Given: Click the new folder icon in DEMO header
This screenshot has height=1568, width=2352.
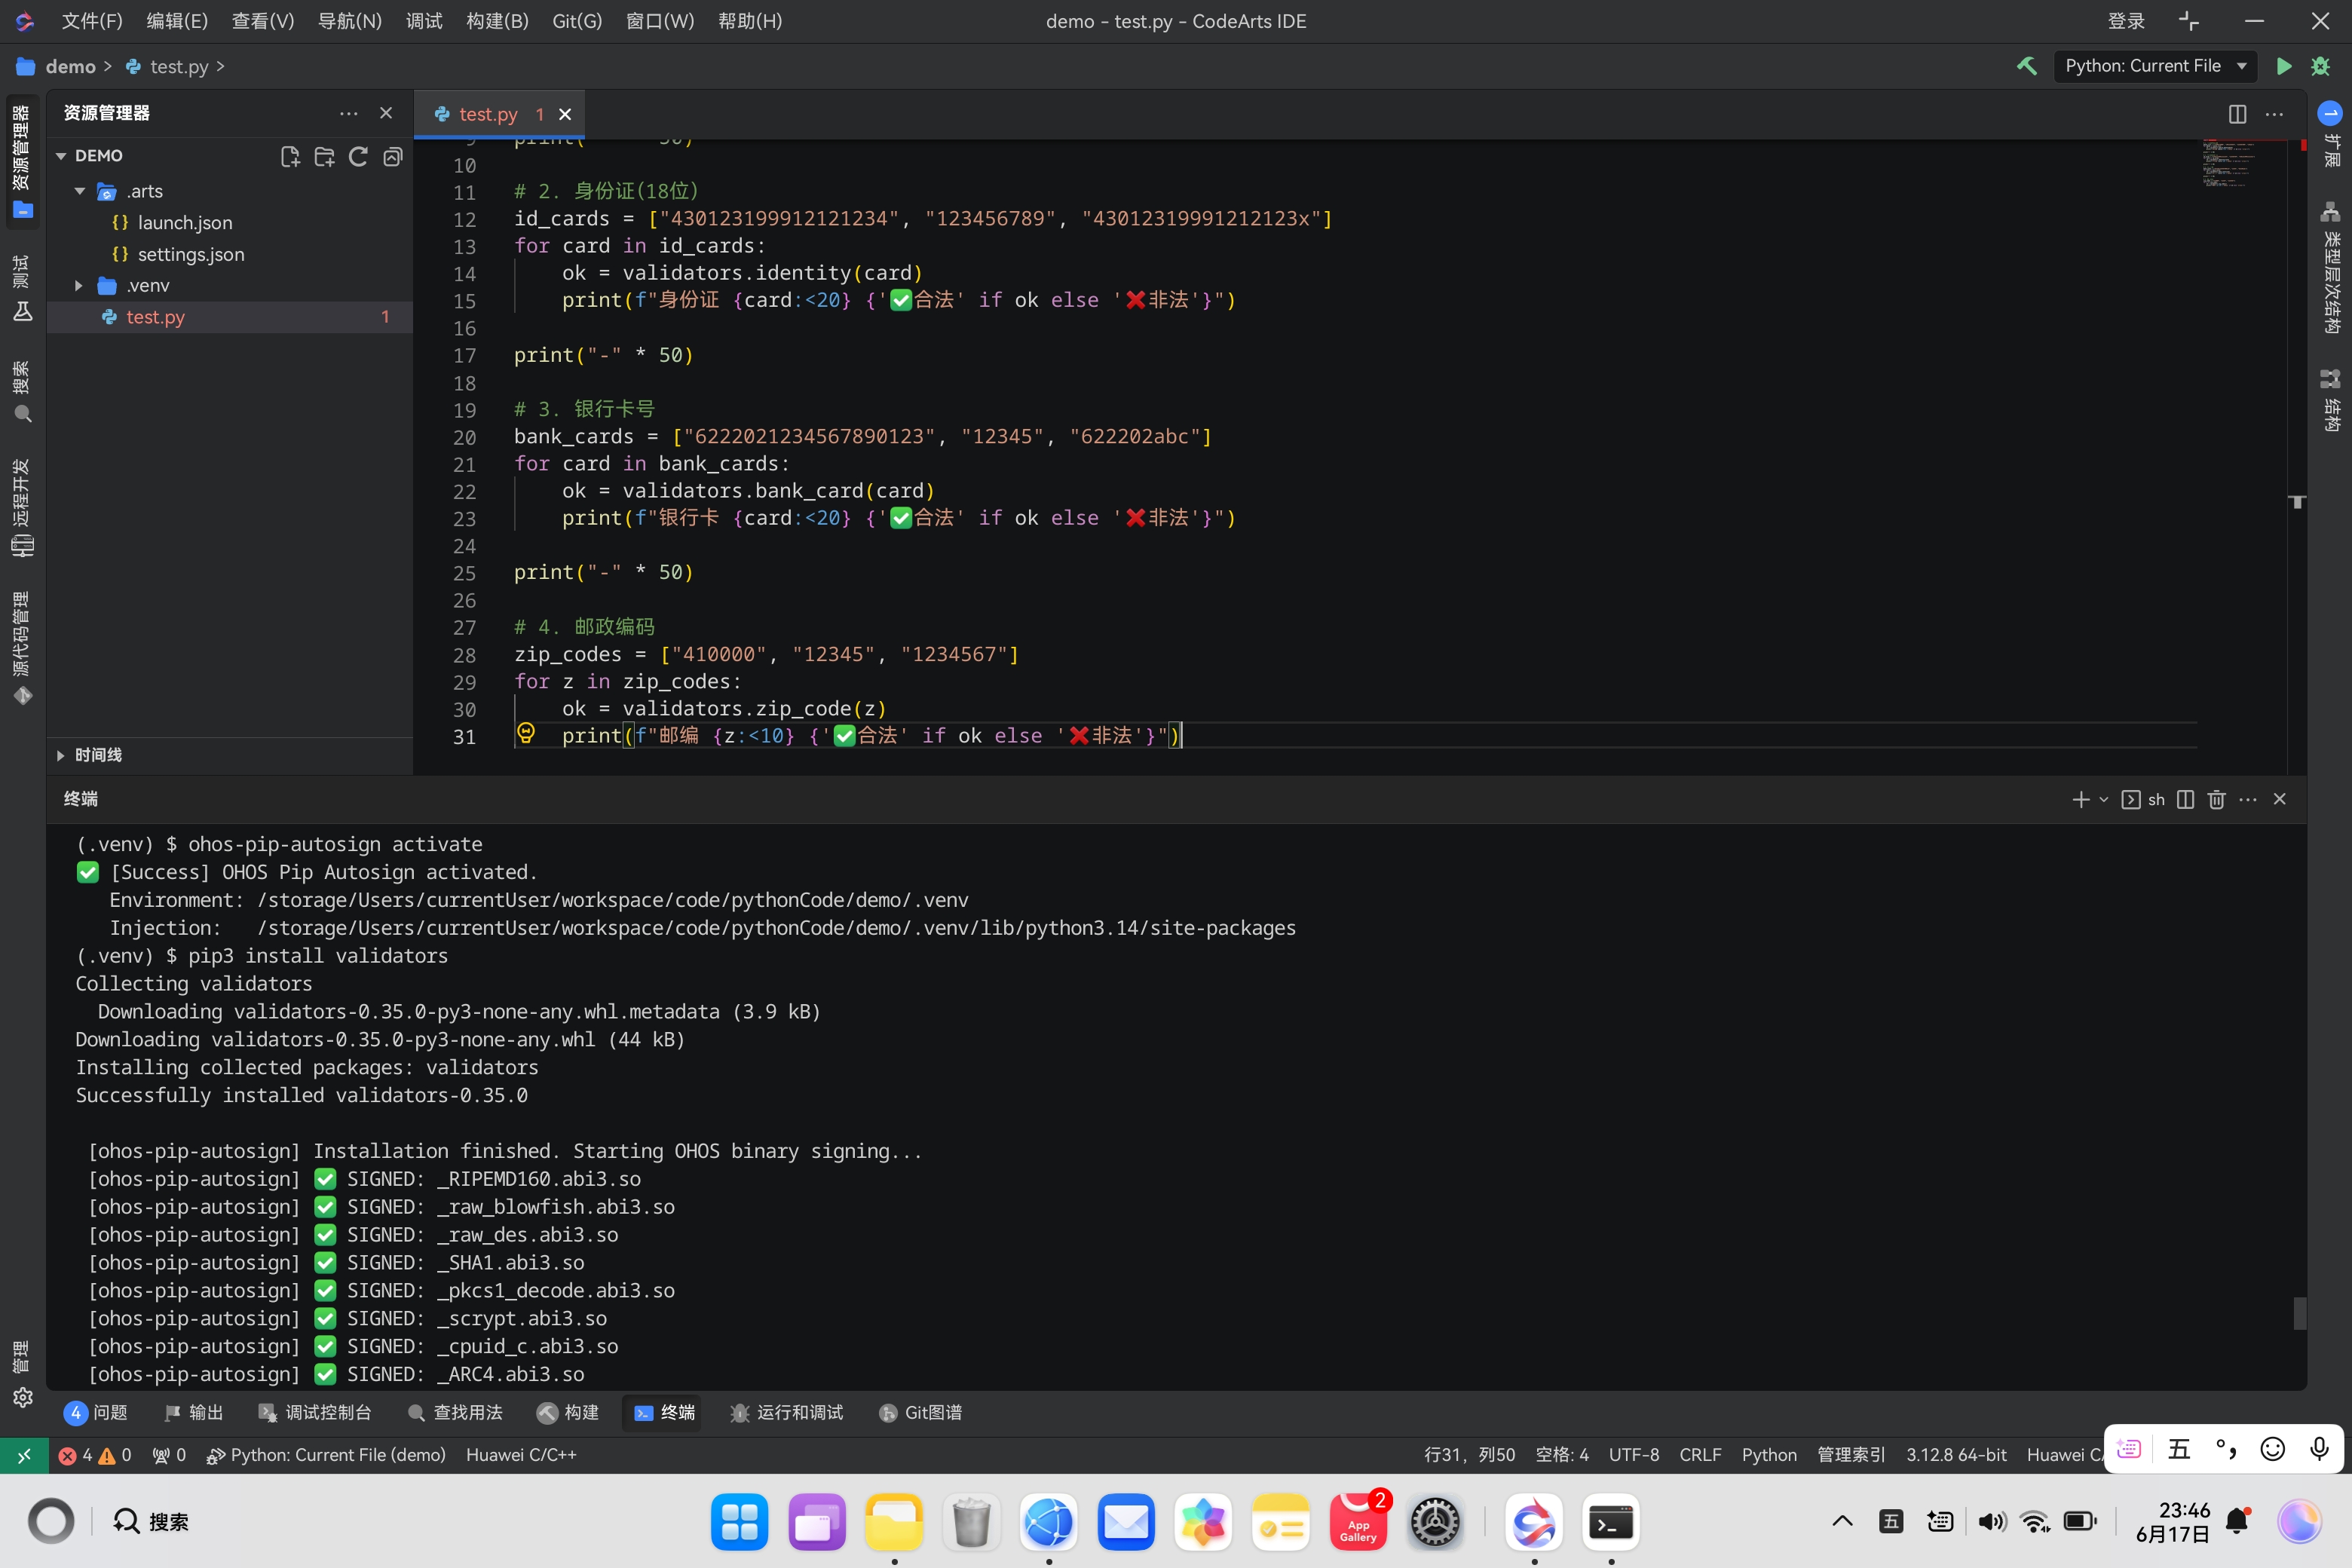Looking at the screenshot, I should (x=324, y=156).
